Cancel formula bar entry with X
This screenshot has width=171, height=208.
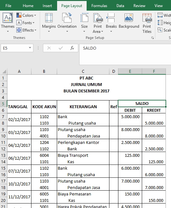click(x=49, y=48)
